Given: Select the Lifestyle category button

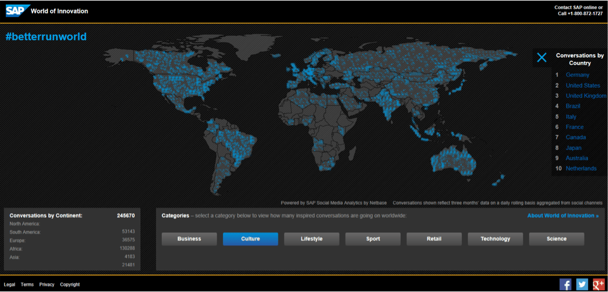Looking at the screenshot, I should 312,239.
